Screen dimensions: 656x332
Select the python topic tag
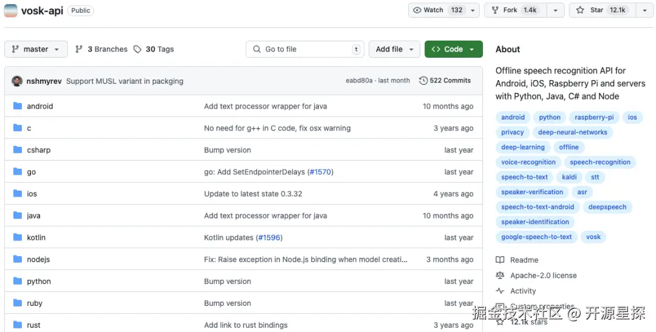click(550, 117)
